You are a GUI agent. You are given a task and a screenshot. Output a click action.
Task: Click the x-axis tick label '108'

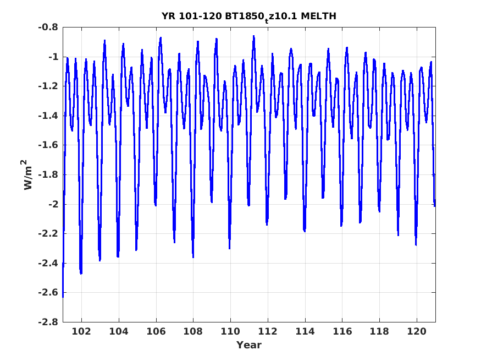[x=193, y=331]
